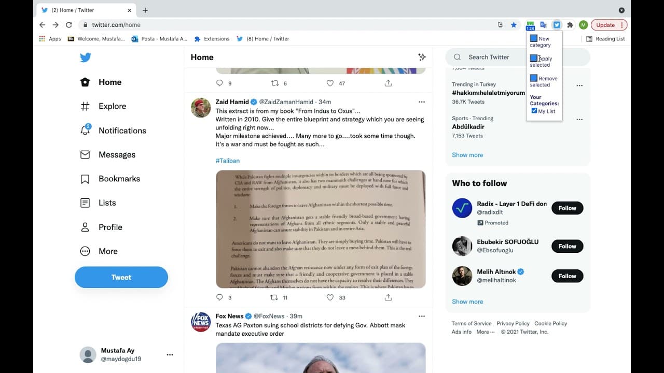Screen dimensions: 664x373
Task: Retweet Zaid Hamid's tweet
Action: click(x=274, y=297)
